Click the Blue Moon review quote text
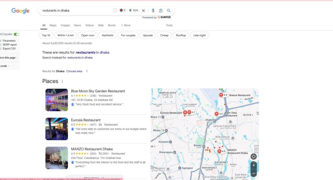The height and width of the screenshot is (180, 333). pos(99,104)
